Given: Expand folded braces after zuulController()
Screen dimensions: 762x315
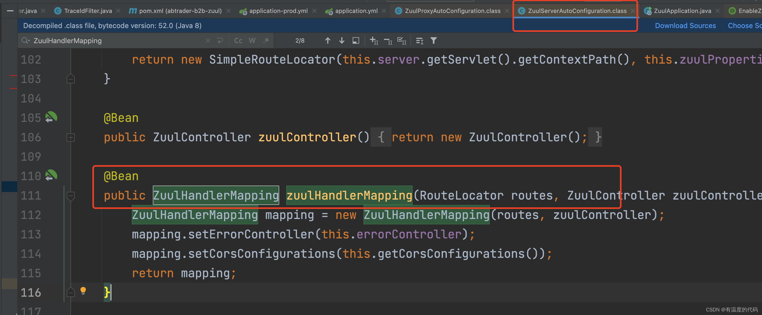Looking at the screenshot, I should click(381, 137).
